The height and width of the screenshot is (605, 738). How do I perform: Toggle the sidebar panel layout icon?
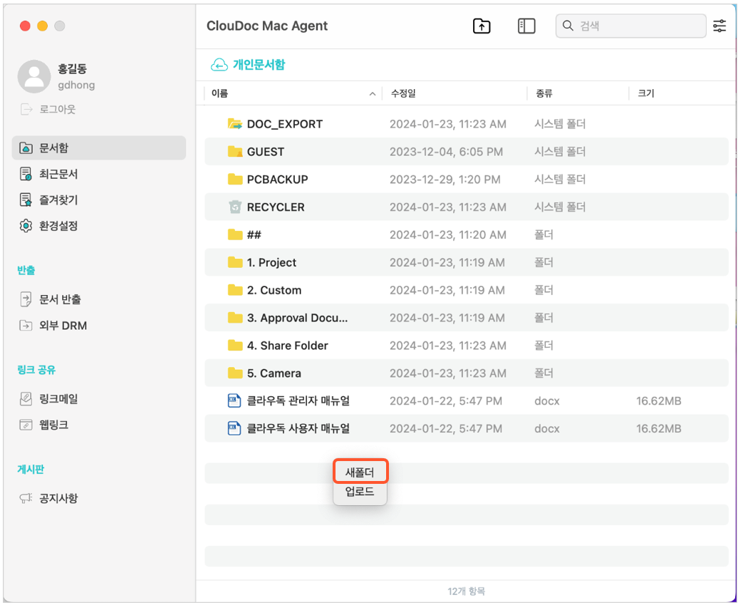[526, 26]
